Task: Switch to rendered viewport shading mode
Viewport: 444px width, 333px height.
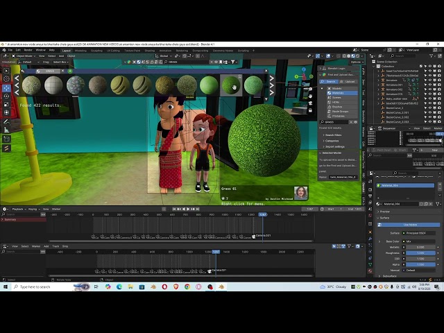Action: pos(358,56)
